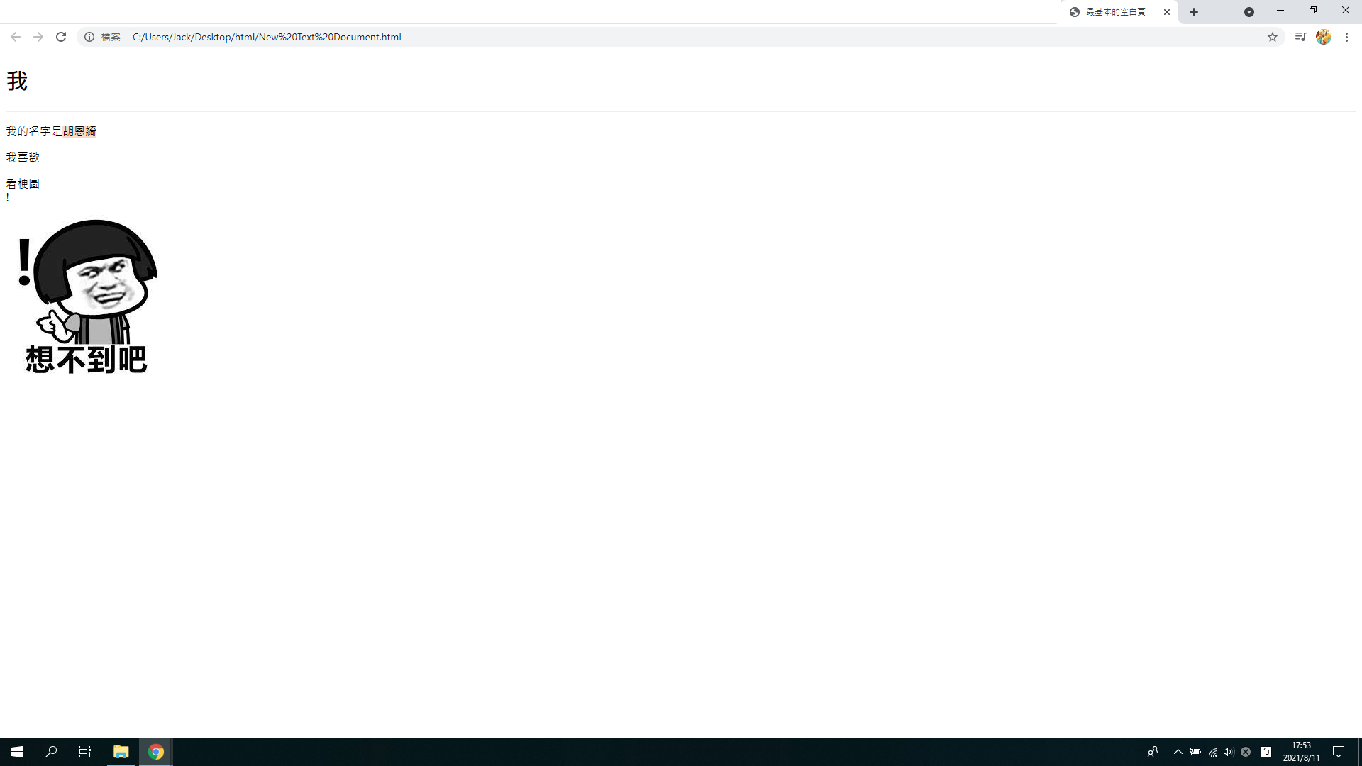Show hidden system tray icons

pos(1178,752)
